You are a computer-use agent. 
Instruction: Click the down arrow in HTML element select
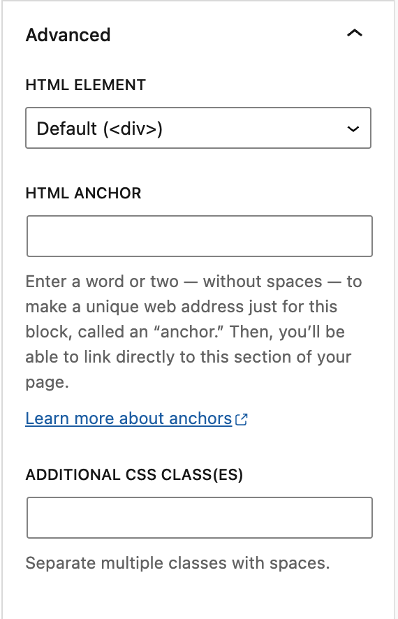pos(353,129)
